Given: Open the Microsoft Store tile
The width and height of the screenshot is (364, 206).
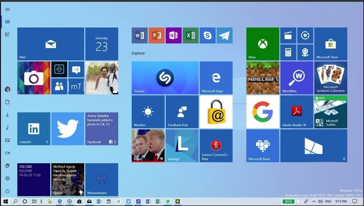Looking at the screenshot, I should pos(331,44).
